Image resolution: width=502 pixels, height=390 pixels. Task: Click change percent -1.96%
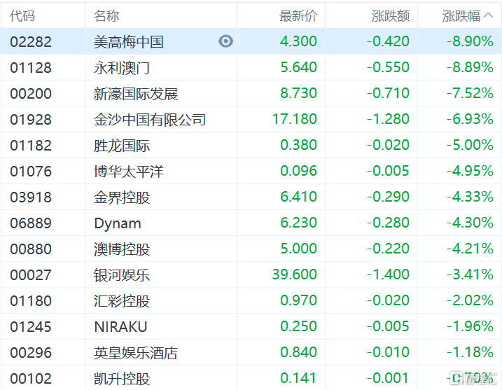pyautogui.click(x=470, y=326)
